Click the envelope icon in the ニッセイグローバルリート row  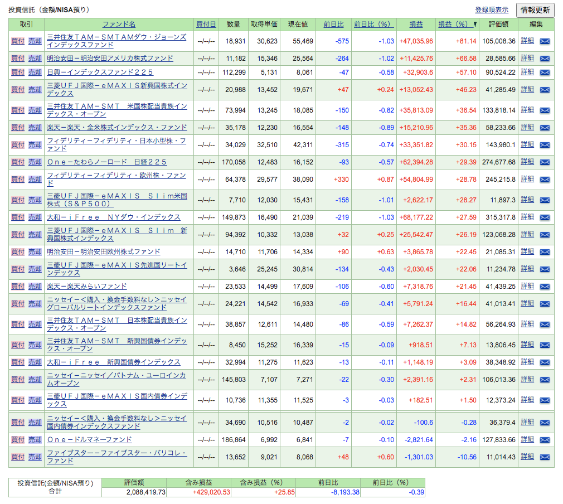(545, 304)
